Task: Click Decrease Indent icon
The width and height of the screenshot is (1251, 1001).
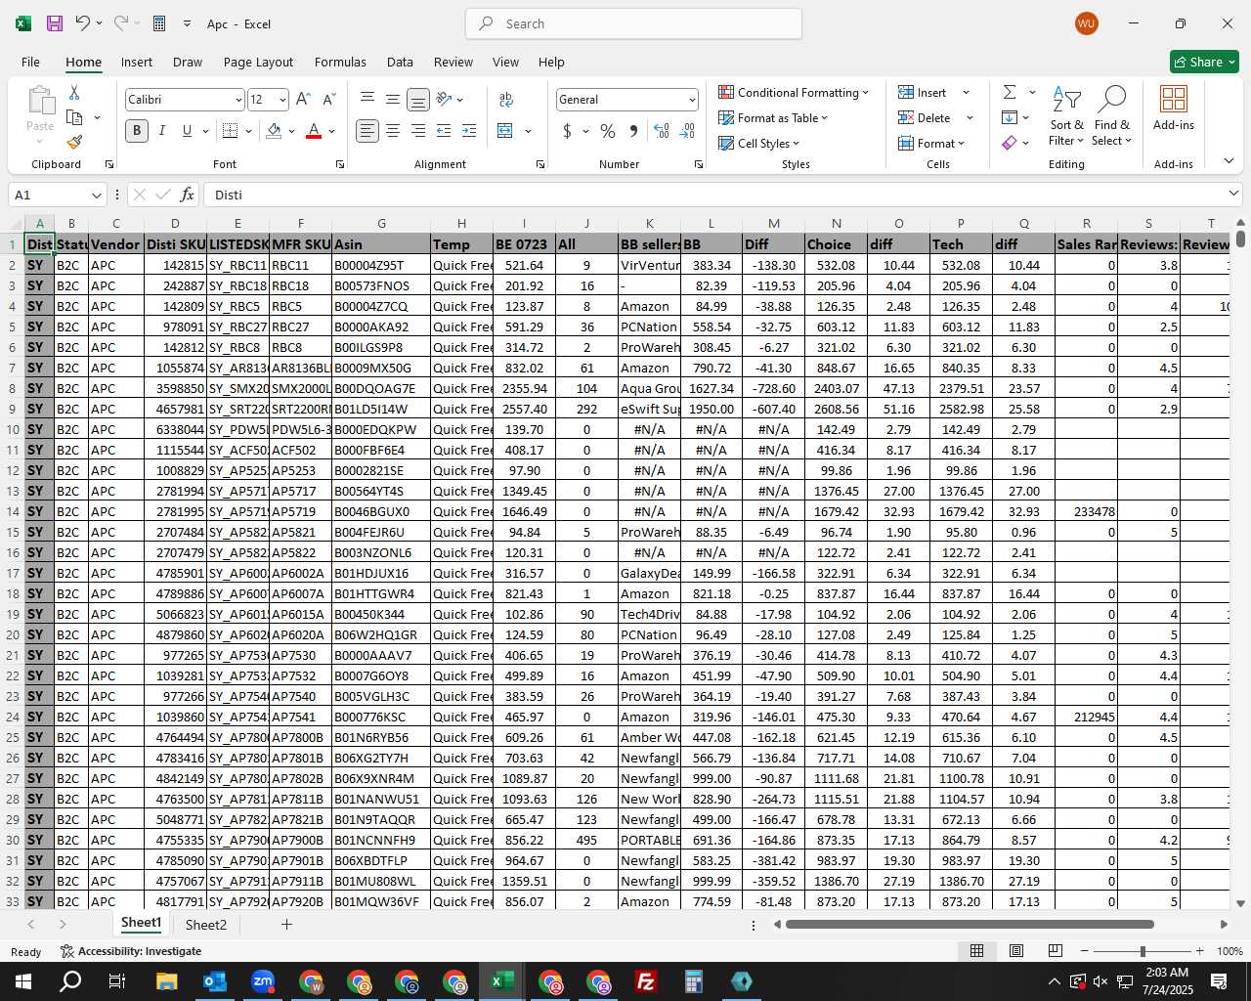Action: click(444, 131)
